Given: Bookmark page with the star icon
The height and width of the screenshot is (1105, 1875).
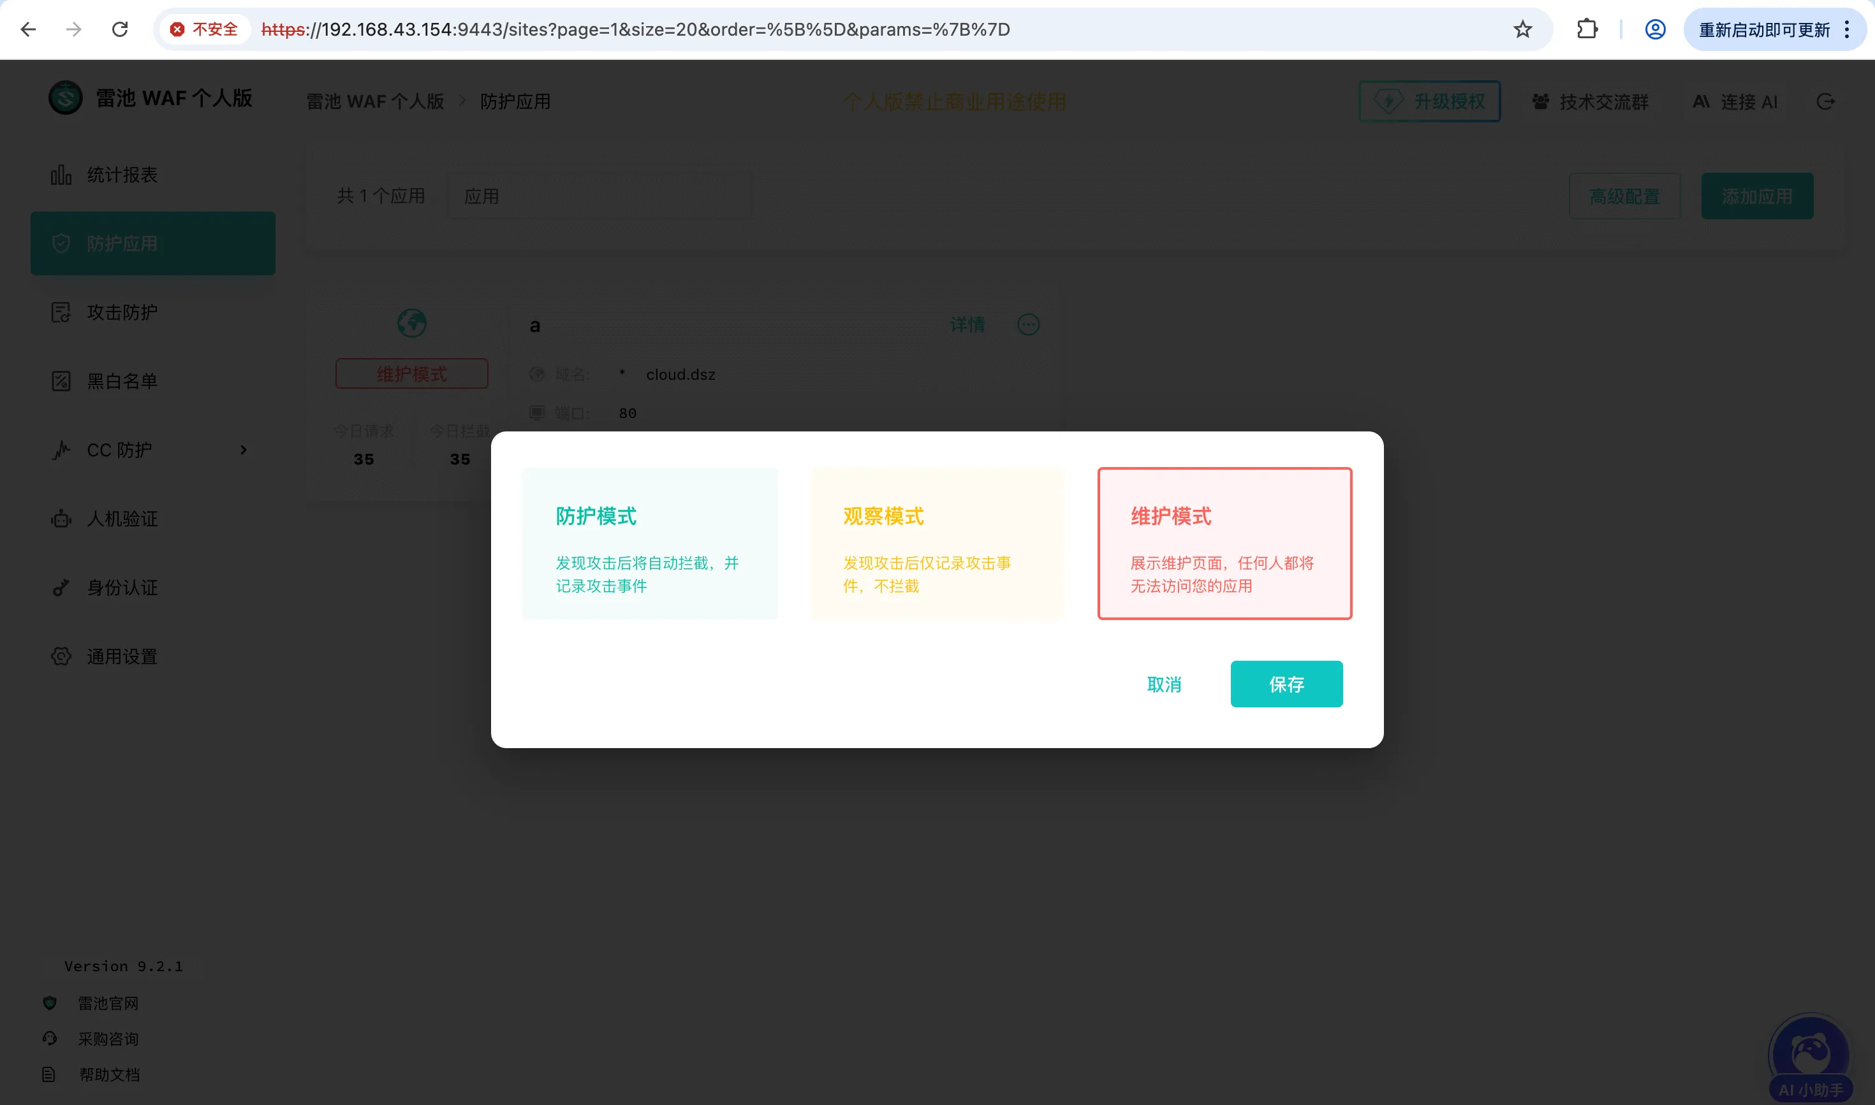Looking at the screenshot, I should click(x=1522, y=29).
